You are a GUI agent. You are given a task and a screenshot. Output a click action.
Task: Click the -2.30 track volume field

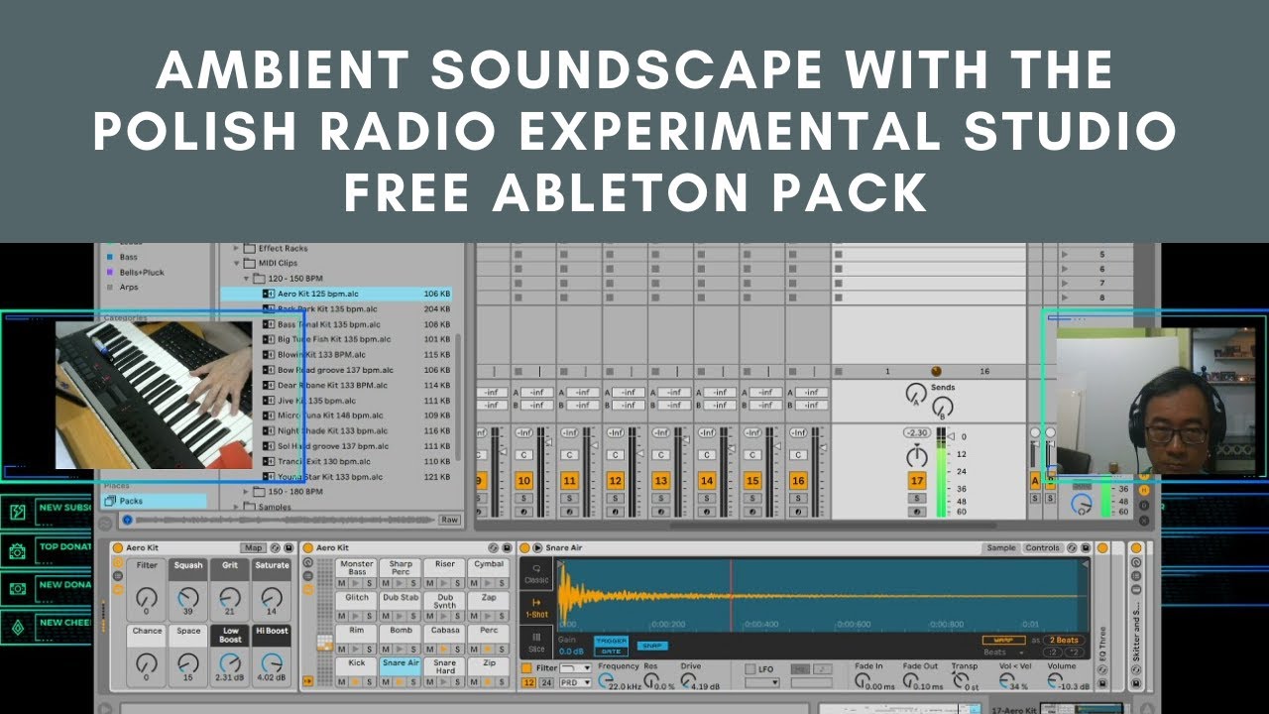[x=917, y=433]
